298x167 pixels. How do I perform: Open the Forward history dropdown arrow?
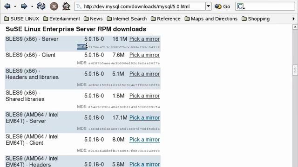pyautogui.click(x=32, y=6)
